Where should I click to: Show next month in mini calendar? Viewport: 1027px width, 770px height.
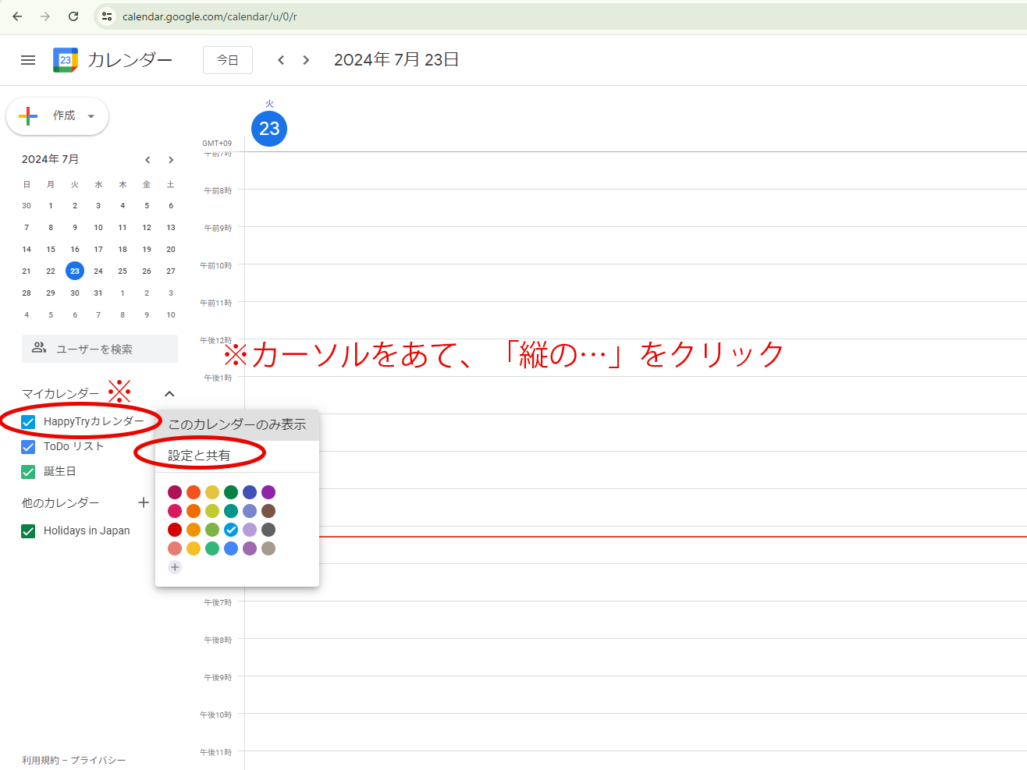(171, 160)
